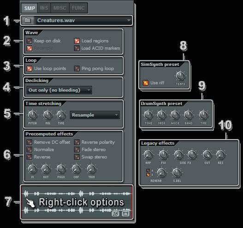Image resolution: width=243 pixels, height=228 pixels.
Task: Toggle Use loop points
Action: 30,69
